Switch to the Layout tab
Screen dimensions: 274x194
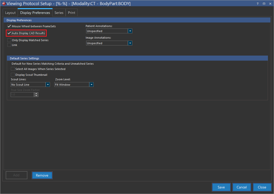click(10, 13)
